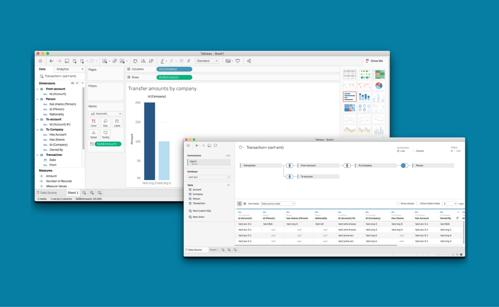The height and width of the screenshot is (307, 499).
Task: Collapse the Transaction dimension folder
Action: pyautogui.click(x=38, y=155)
